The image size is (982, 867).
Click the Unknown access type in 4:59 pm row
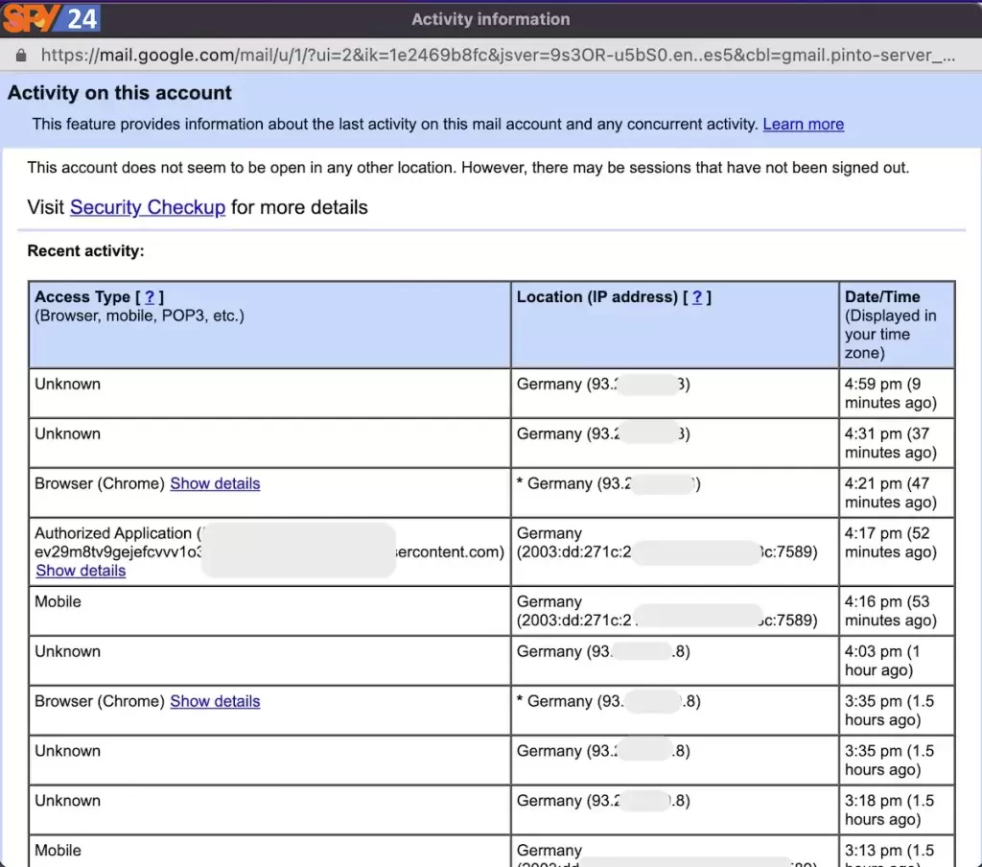[68, 384]
